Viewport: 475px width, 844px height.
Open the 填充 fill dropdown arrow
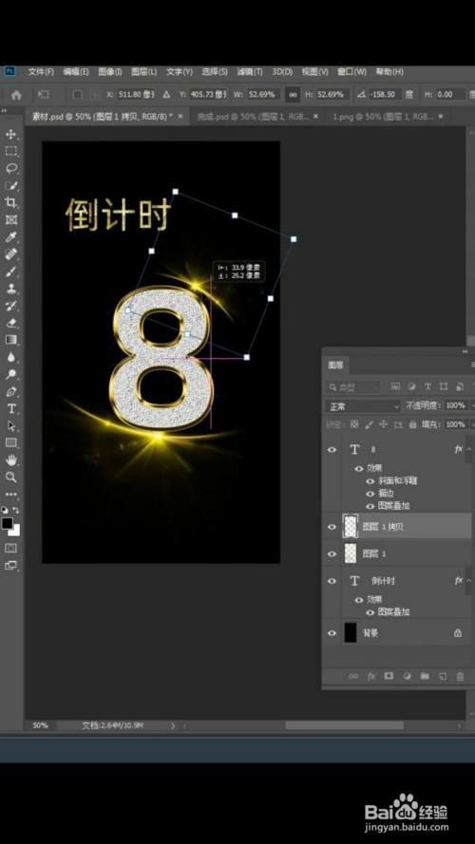[x=472, y=424]
